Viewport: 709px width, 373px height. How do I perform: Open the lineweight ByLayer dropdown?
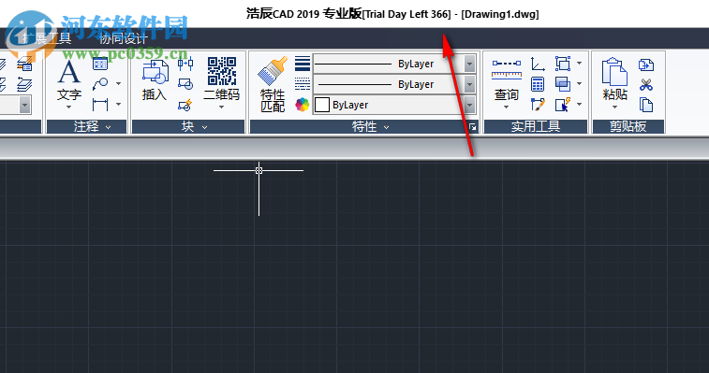469,64
